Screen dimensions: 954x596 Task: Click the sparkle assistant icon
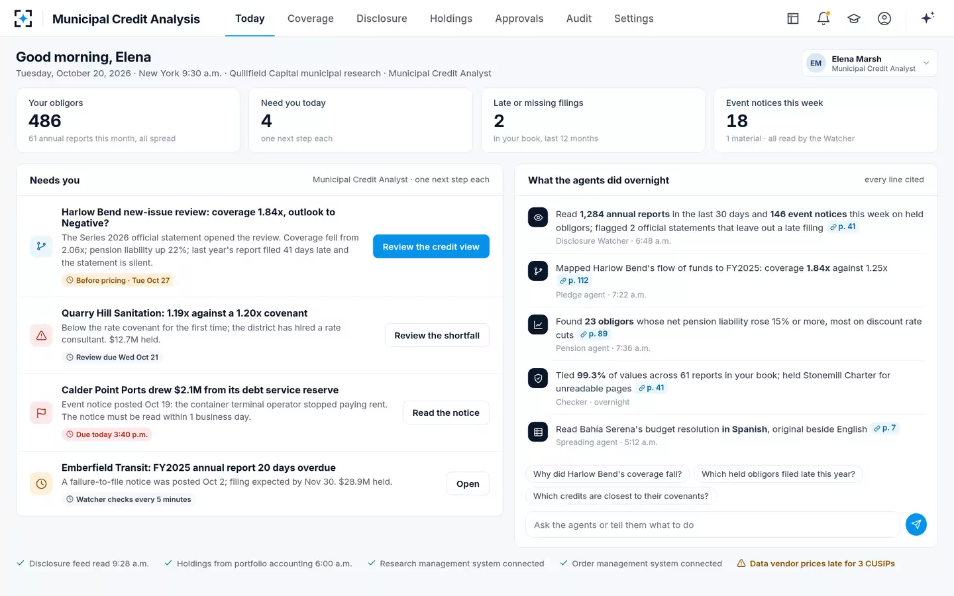point(927,18)
